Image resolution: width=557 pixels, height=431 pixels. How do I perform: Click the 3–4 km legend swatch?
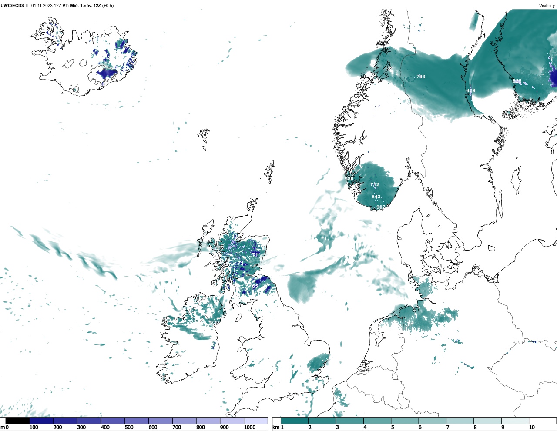349,421
